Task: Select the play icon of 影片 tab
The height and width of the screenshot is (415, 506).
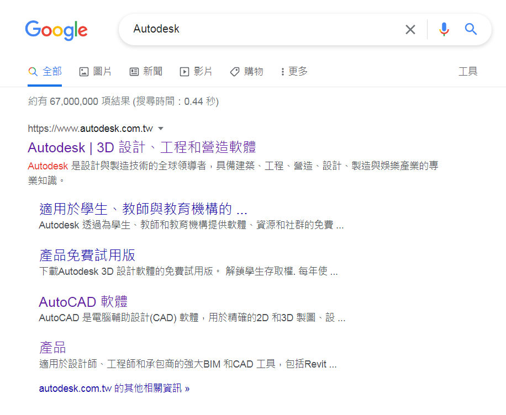Action: (185, 72)
